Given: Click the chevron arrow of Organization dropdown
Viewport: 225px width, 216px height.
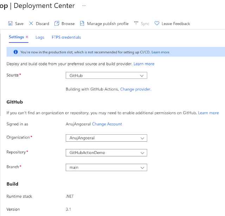Looking at the screenshot, I should (142, 138).
